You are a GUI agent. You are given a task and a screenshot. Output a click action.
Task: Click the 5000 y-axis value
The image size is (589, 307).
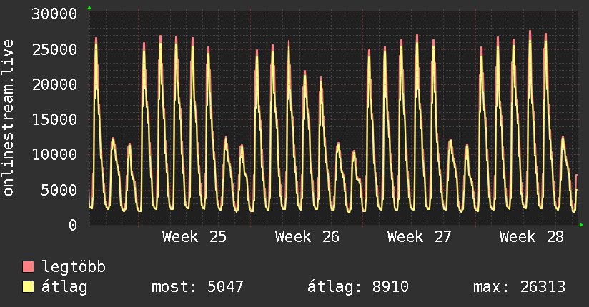pyautogui.click(x=59, y=189)
